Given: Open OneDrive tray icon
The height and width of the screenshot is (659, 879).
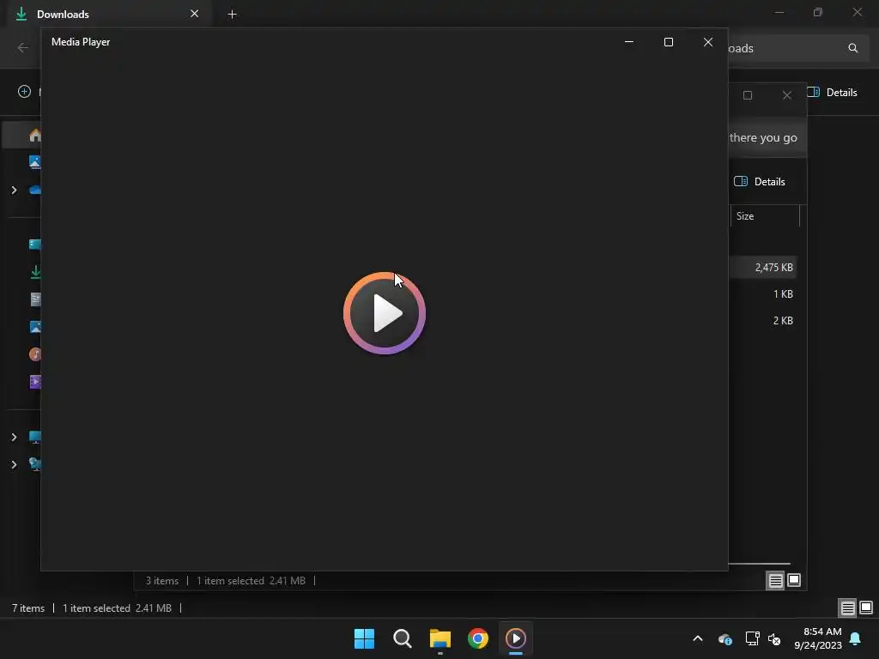Looking at the screenshot, I should coord(724,638).
